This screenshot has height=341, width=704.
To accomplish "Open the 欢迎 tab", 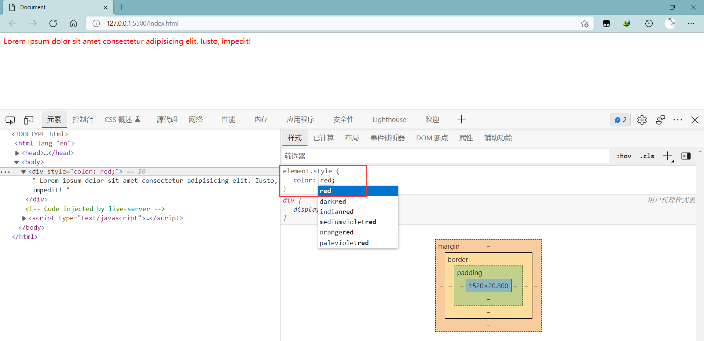I will coord(432,120).
